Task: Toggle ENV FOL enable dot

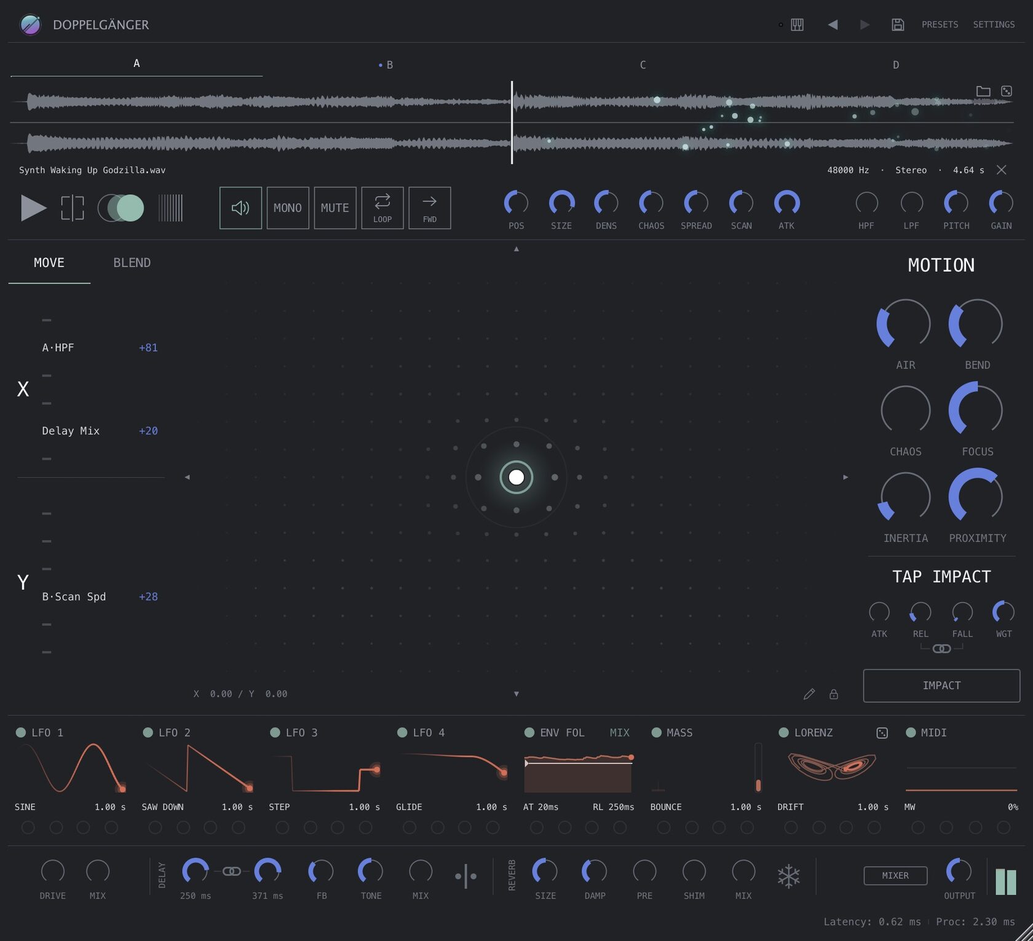Action: pos(529,733)
